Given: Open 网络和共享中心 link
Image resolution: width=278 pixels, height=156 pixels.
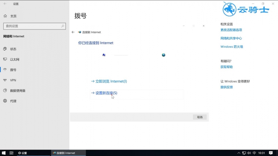Looking at the screenshot, I should pyautogui.click(x=231, y=38).
